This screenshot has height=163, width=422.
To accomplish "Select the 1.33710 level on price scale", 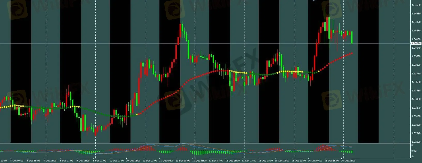I will tap(416, 74).
